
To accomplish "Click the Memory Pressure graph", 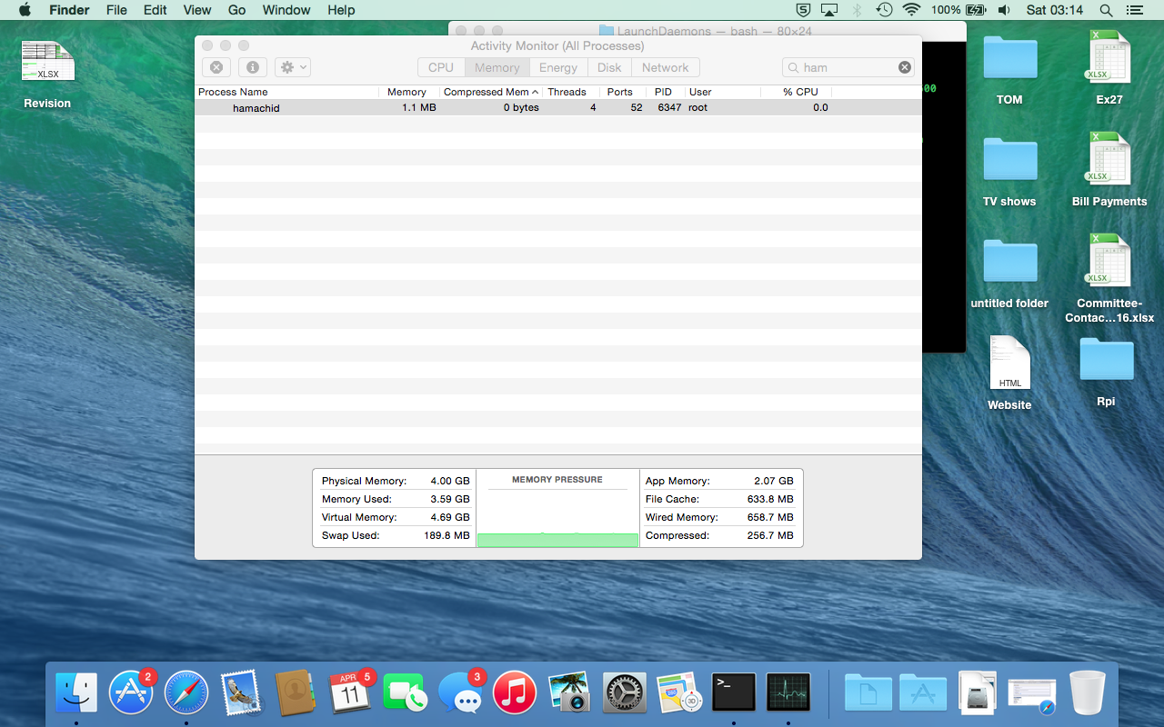I will point(557,508).
